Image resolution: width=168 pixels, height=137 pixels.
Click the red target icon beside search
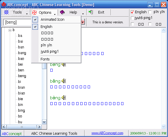pos(83,22)
